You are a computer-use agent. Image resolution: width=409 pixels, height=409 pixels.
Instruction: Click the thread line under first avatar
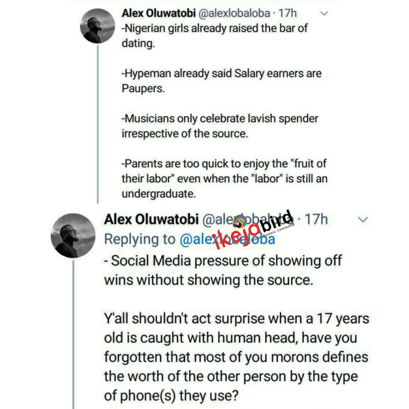click(98, 120)
